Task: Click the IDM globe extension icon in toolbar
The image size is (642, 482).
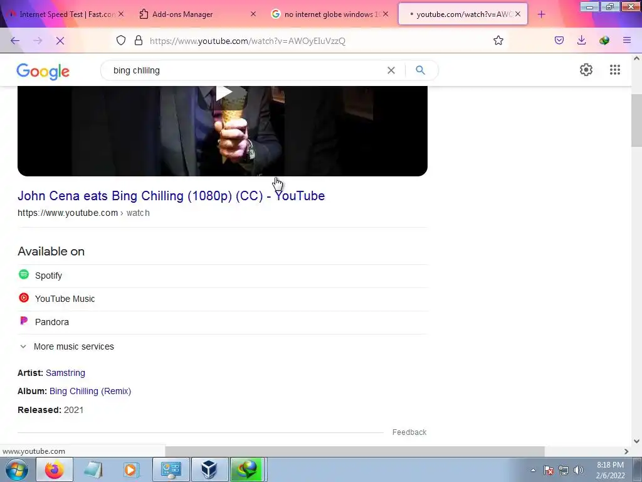Action: click(604, 40)
